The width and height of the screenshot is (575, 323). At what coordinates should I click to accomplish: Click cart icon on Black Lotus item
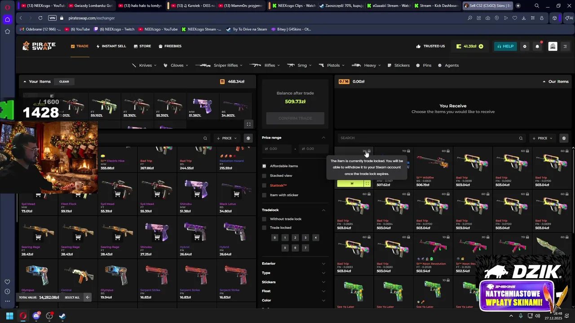click(236, 194)
